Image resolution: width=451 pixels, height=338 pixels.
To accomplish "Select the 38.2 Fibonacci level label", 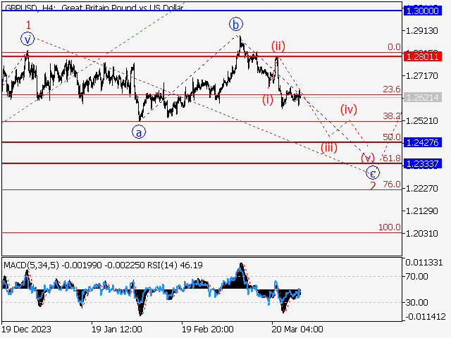I will [x=392, y=115].
